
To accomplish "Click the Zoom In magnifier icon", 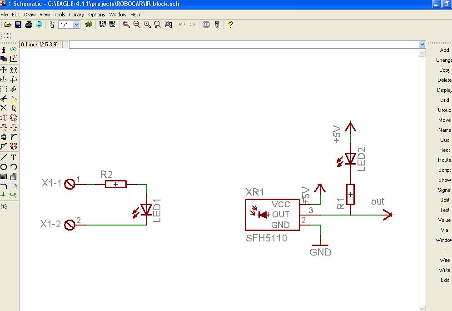I will (x=137, y=25).
